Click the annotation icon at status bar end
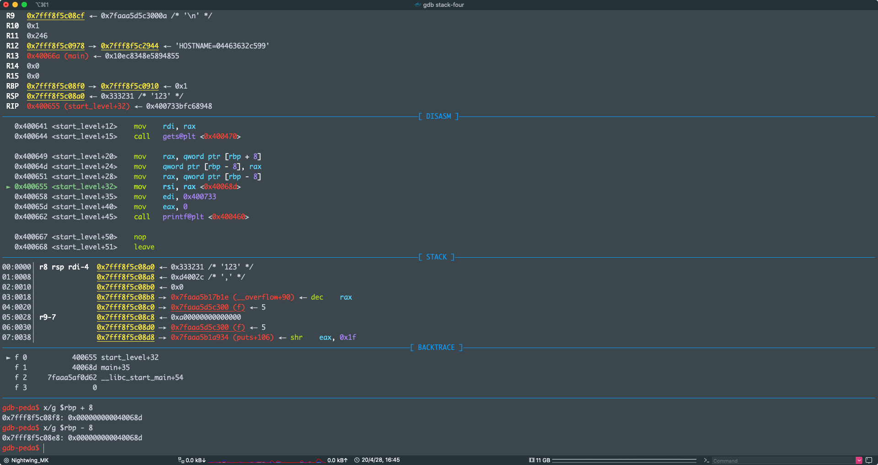Screen dimensions: 878x465 tap(869, 460)
